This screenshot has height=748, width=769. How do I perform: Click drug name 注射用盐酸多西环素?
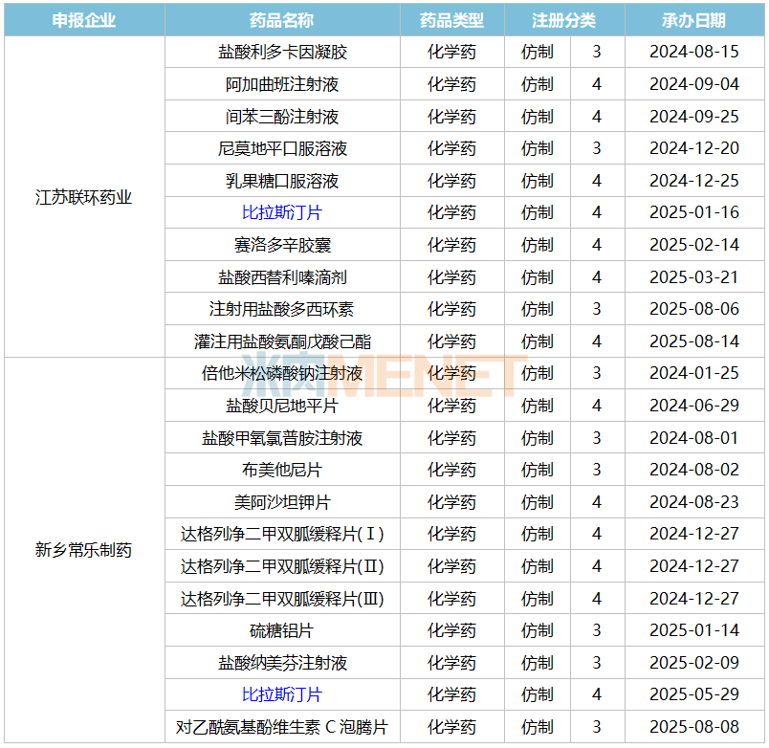point(282,309)
